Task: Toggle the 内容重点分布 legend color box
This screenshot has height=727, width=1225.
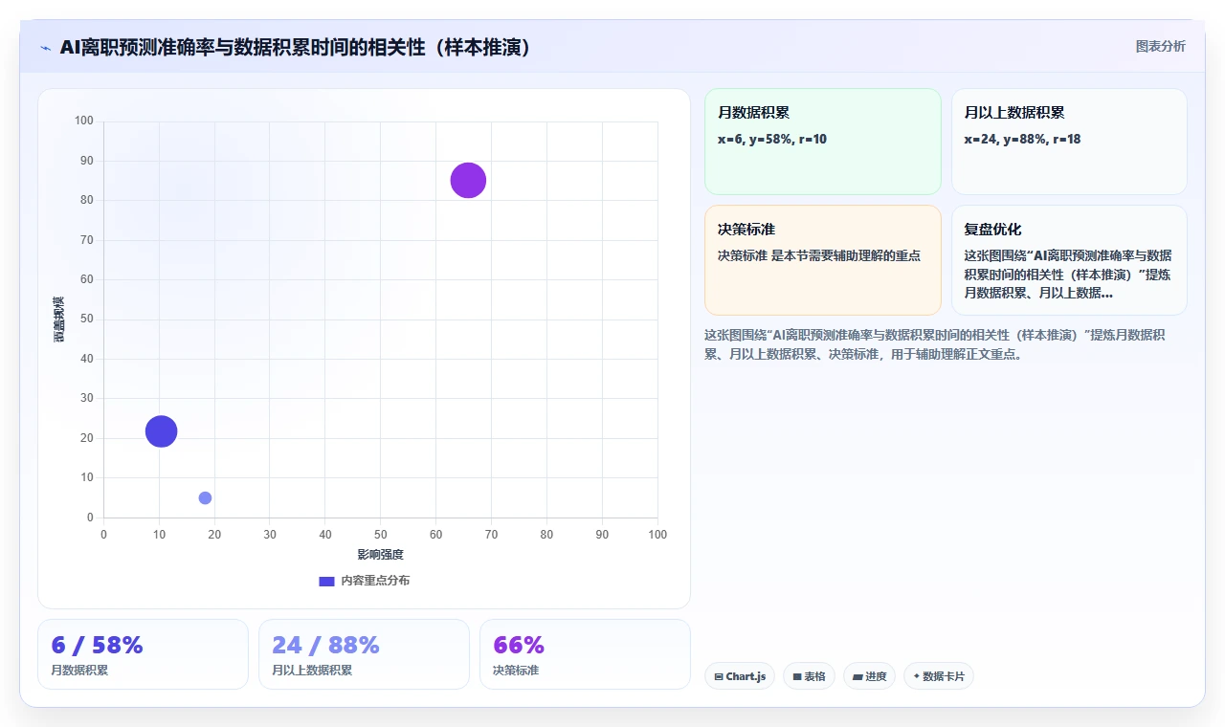Action: click(326, 581)
